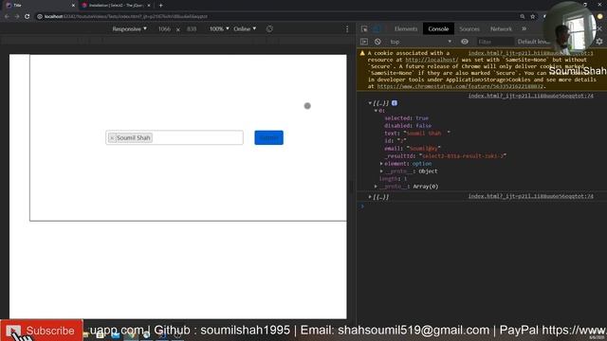Go back to the previous page
Viewport: 607px width, 341px height.
click(7, 17)
